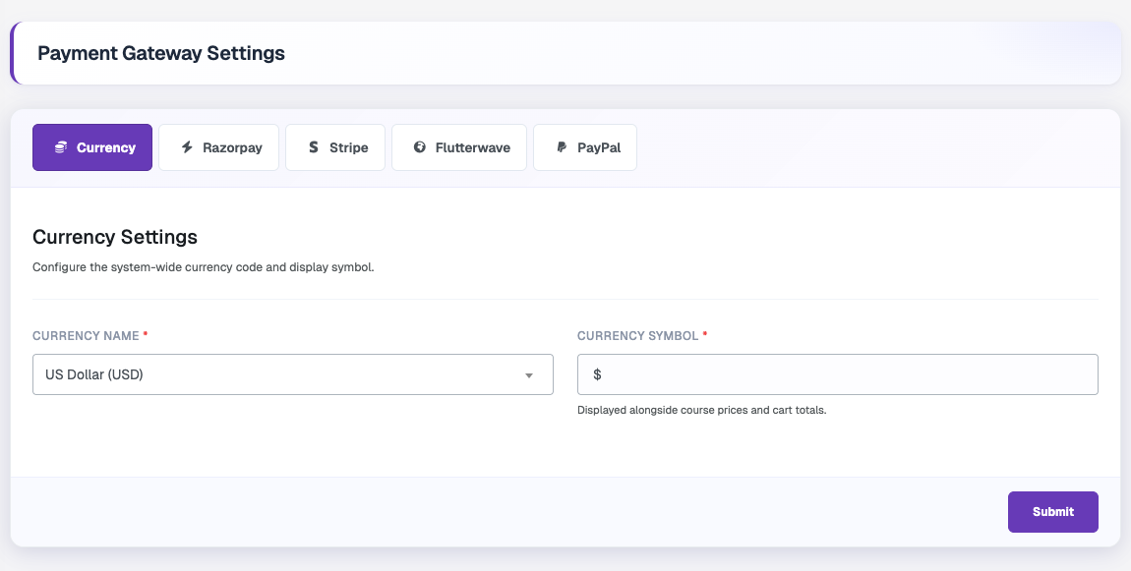
Task: Submit the currency settings form
Action: coord(1052,512)
